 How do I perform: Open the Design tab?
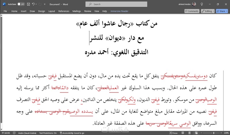tap(41, 11)
